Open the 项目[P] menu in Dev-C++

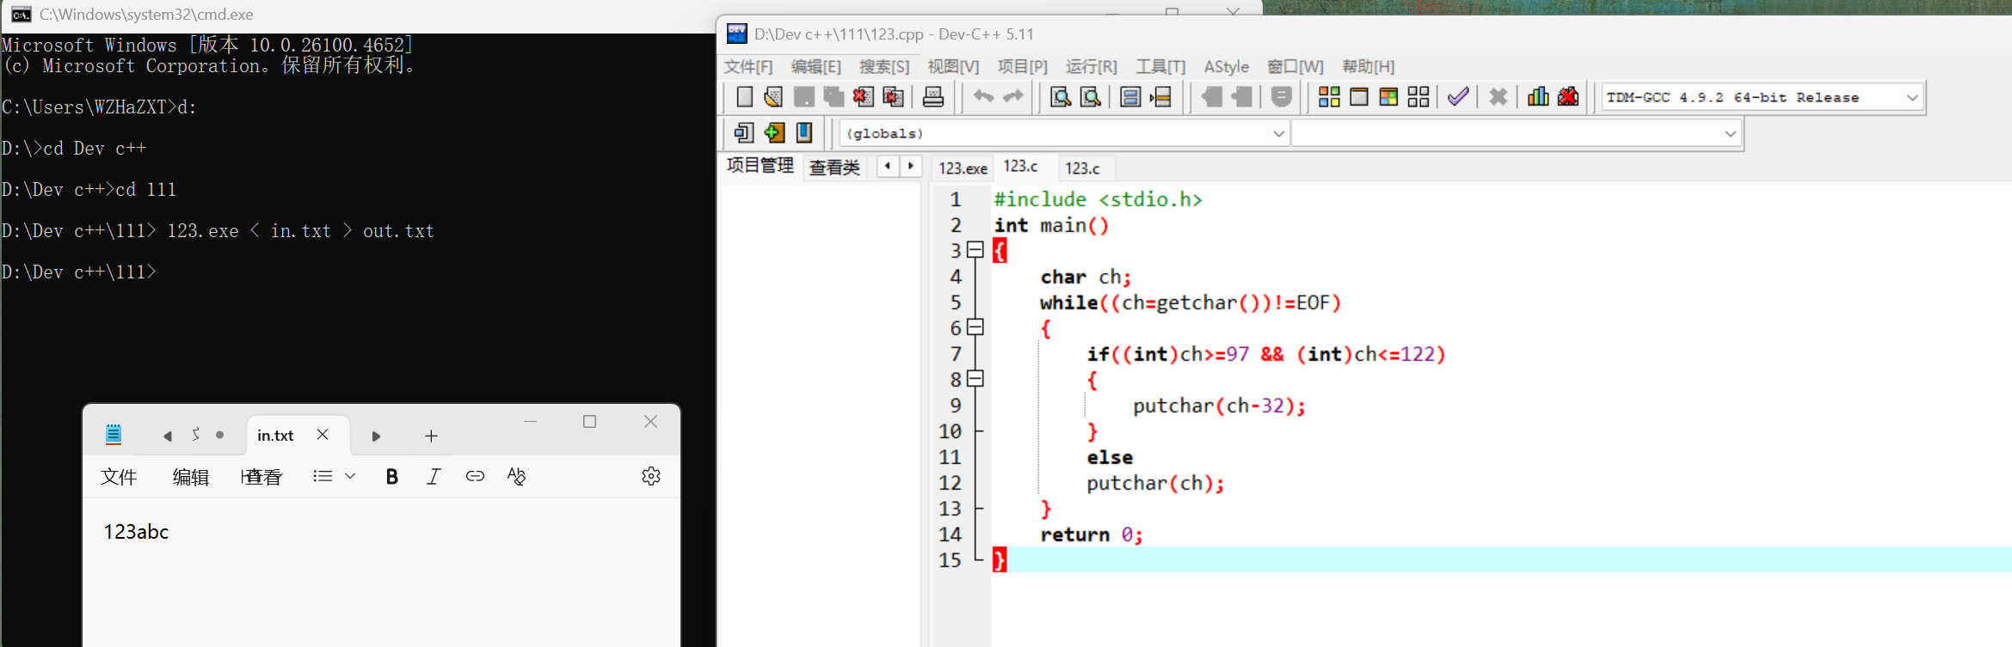[x=1023, y=66]
